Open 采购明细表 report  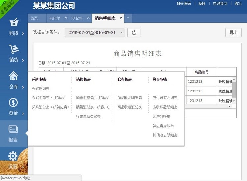(41, 89)
